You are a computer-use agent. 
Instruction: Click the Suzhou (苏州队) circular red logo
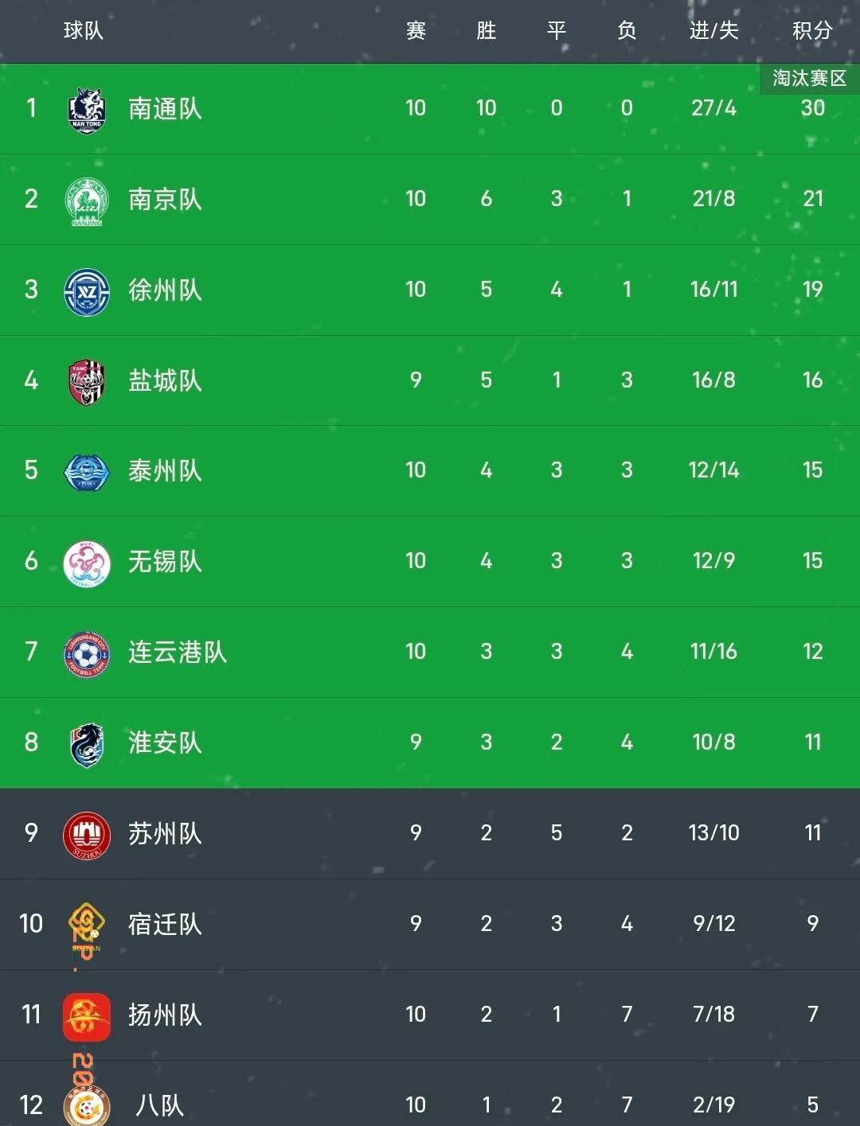pyautogui.click(x=88, y=833)
